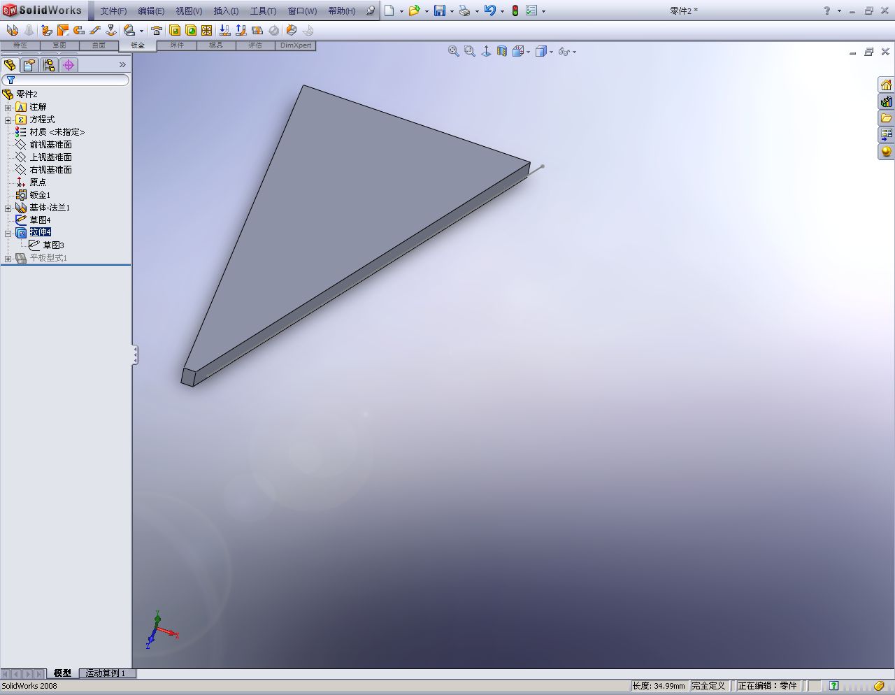Collapse the 拉伸4 tree node

click(x=8, y=233)
